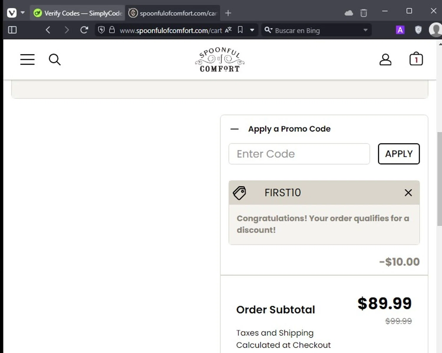Click the site search magnifier icon
This screenshot has height=353, width=442.
point(55,59)
